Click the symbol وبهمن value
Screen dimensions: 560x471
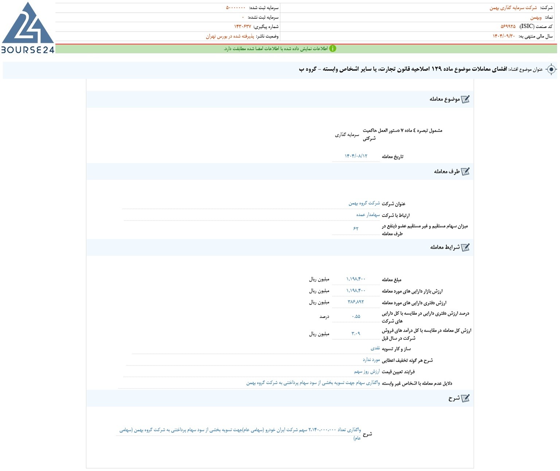click(536, 17)
